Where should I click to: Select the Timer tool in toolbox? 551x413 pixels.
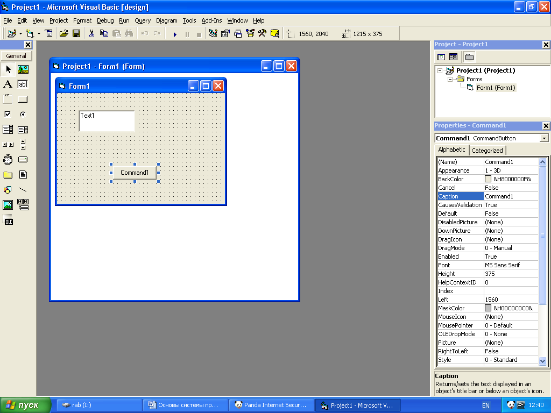point(8,159)
